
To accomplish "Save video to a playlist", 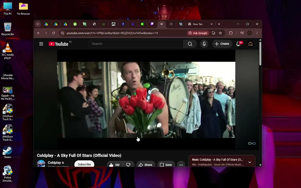I will [x=166, y=165].
